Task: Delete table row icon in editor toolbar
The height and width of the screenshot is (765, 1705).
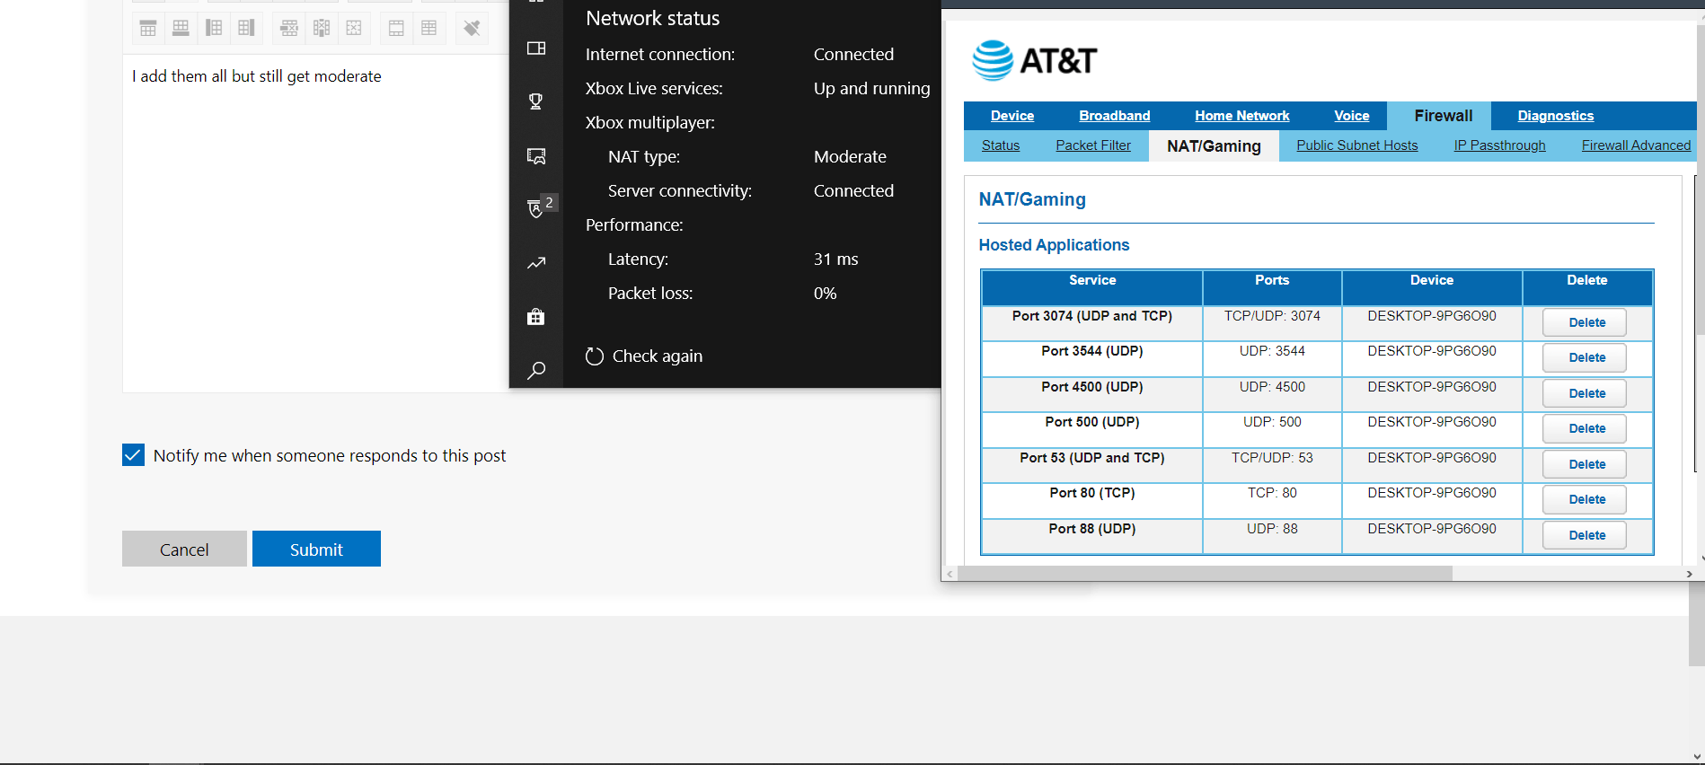Action: pyautogui.click(x=288, y=28)
